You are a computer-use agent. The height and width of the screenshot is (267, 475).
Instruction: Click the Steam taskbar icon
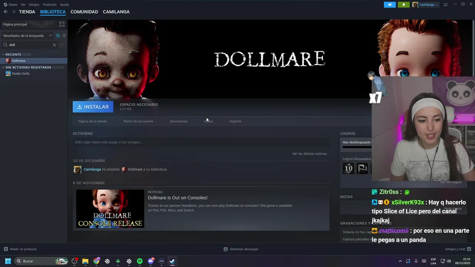172,261
